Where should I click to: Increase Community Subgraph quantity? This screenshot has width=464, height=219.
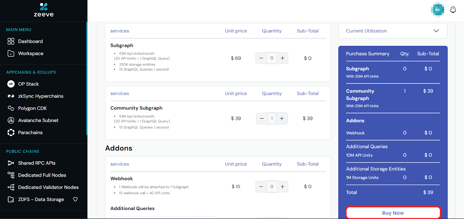click(282, 118)
